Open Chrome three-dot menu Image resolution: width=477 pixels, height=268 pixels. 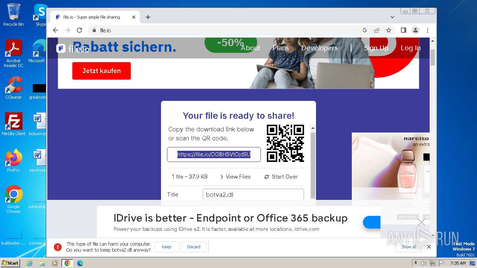[x=427, y=30]
